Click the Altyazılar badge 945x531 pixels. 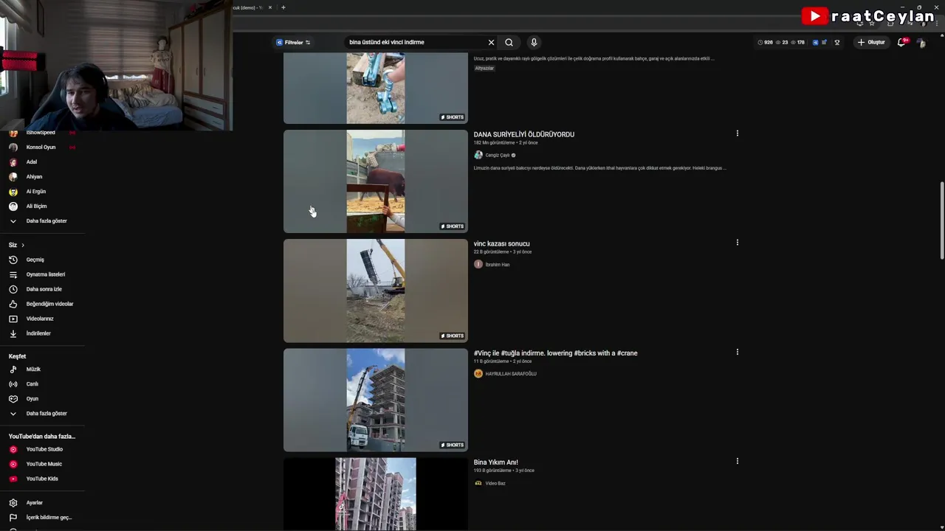tap(484, 68)
